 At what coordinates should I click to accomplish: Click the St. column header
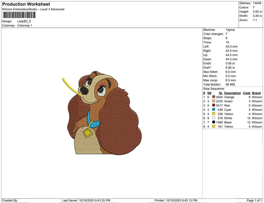click(x=221, y=93)
